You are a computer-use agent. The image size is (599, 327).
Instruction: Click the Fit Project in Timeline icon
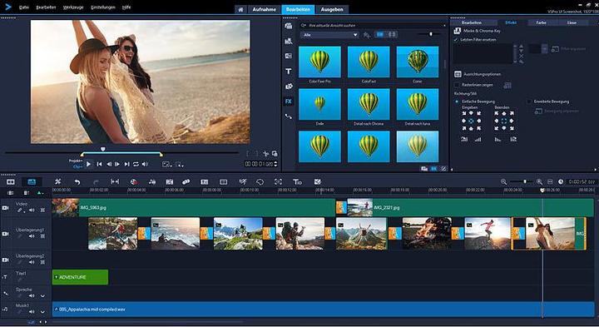point(550,182)
